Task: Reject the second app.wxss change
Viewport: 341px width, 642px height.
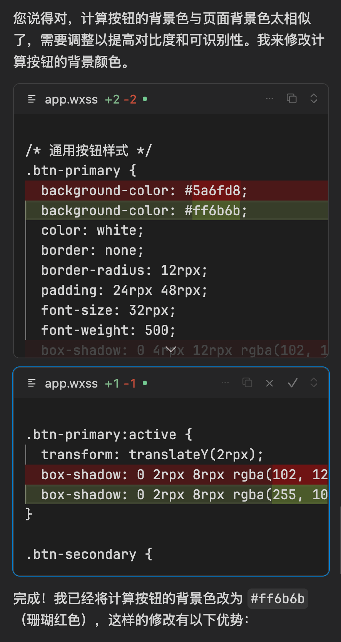Action: [269, 383]
